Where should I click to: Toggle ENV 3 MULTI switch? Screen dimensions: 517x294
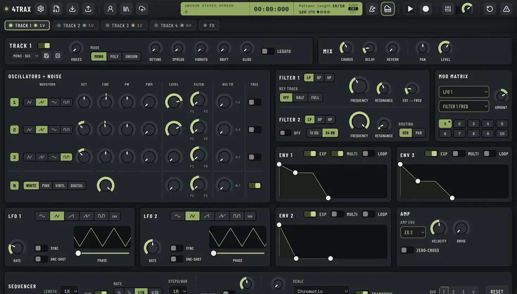tap(458, 154)
